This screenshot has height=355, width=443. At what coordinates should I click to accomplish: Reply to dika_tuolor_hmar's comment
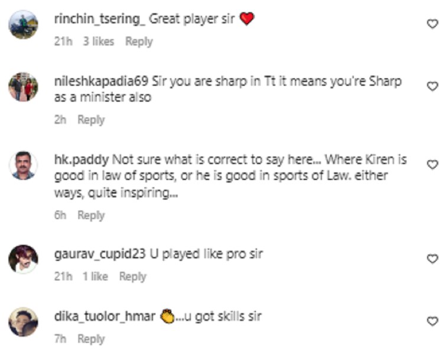pyautogui.click(x=91, y=339)
